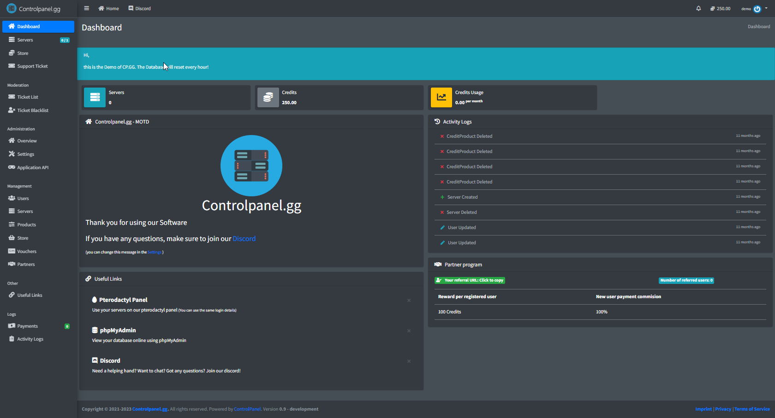Toggle the sidebar with the hamburger icon

coord(86,8)
